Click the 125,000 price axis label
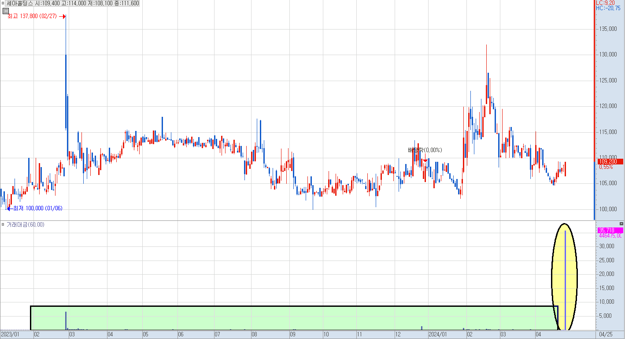The image size is (625, 339). click(607, 80)
